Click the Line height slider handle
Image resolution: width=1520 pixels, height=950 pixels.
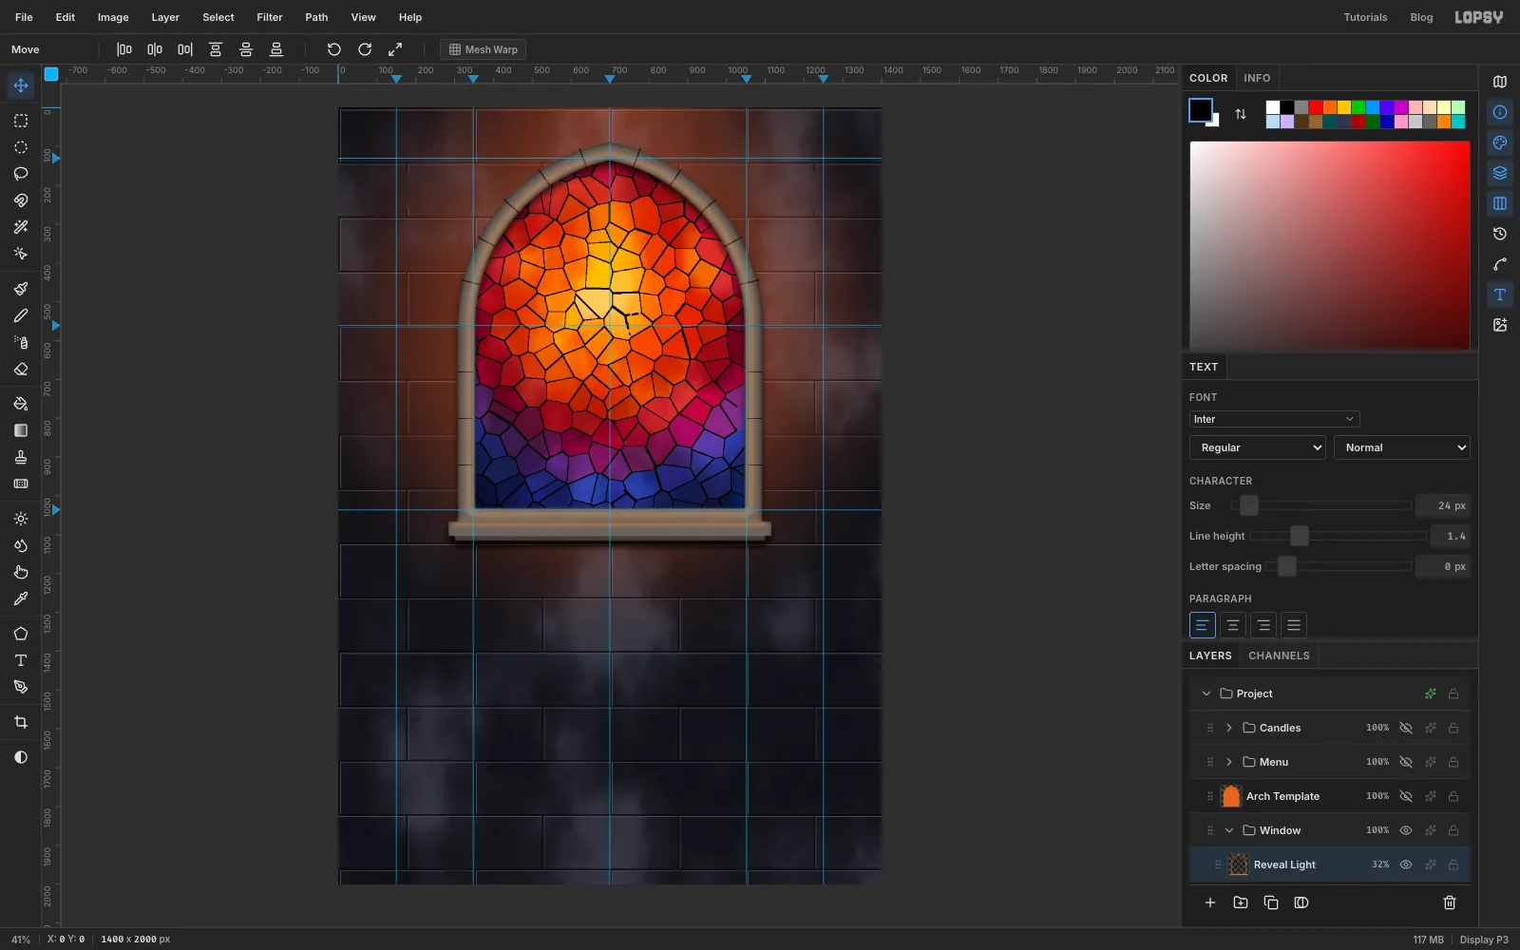tap(1300, 536)
